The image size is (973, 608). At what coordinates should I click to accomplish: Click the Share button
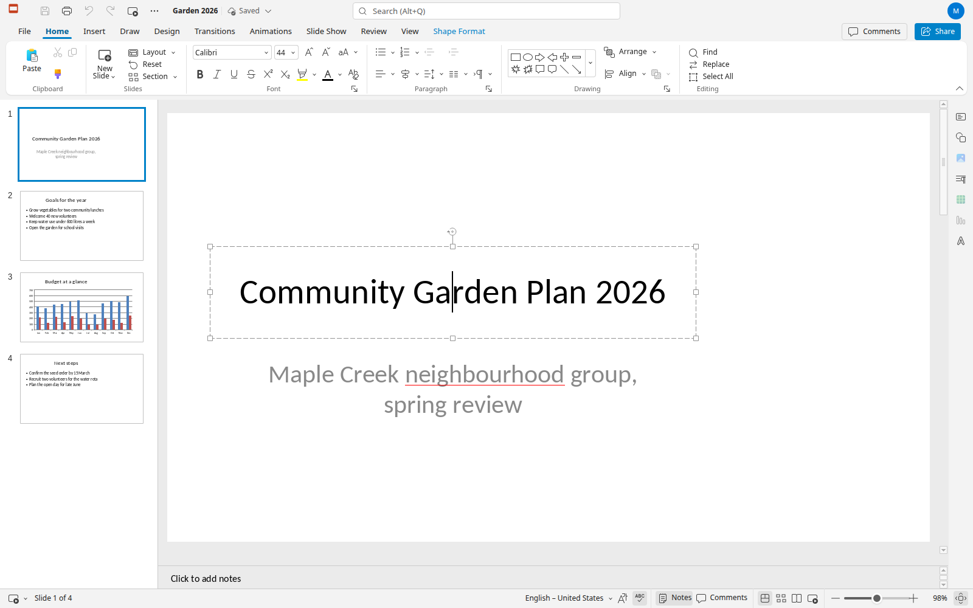pos(938,32)
